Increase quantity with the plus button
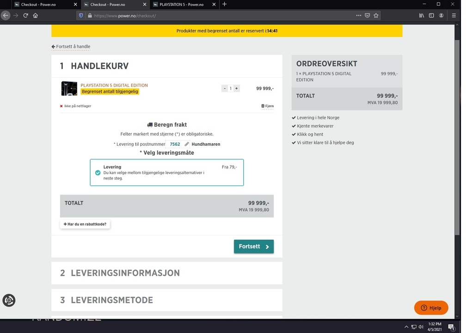The image size is (473, 333). [x=237, y=88]
